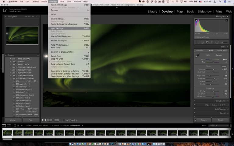
Task: Enable the Soft Proofing checkbox
Action: pos(64,120)
